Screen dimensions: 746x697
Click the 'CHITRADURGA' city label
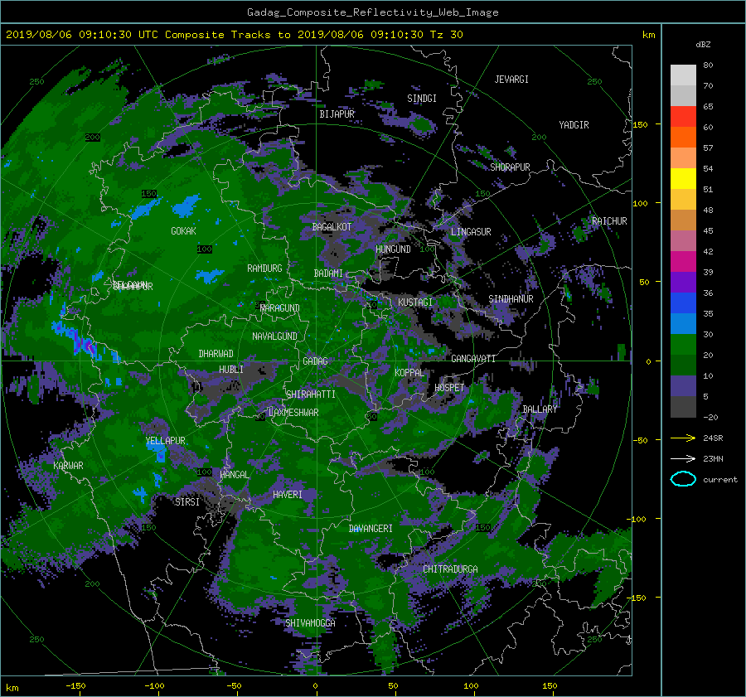[450, 569]
